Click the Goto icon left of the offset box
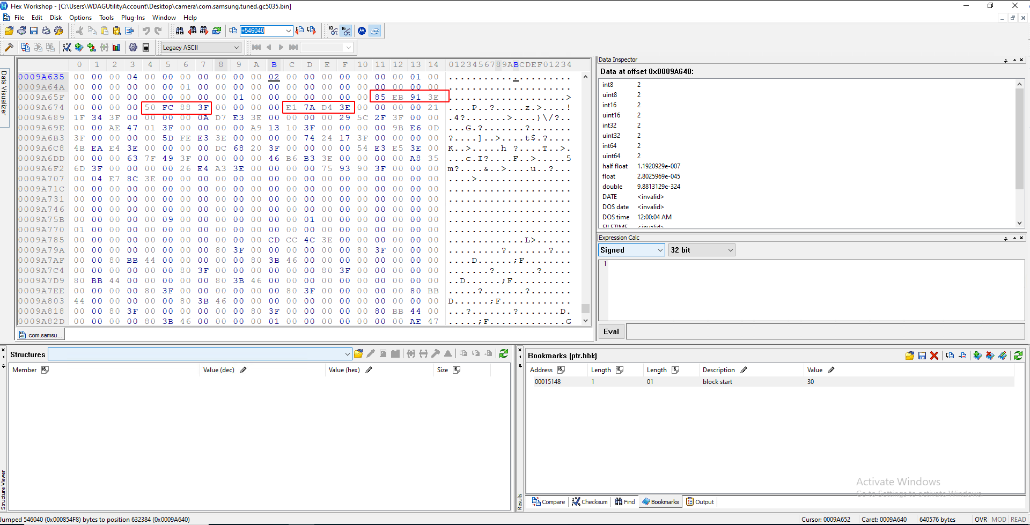 (x=233, y=31)
